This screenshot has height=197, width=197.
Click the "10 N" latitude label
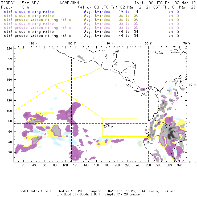point(192,85)
